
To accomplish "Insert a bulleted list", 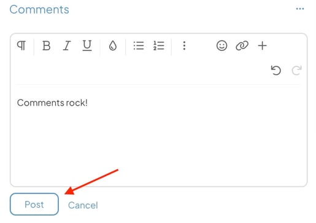I will click(139, 45).
